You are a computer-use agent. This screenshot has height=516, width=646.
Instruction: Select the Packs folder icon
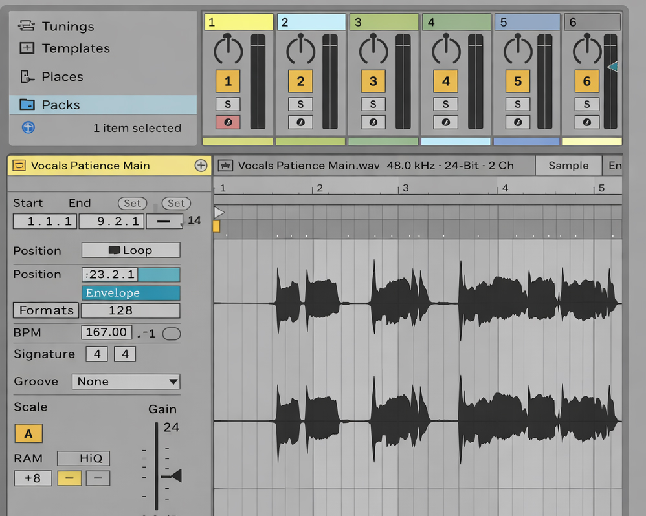(x=27, y=105)
